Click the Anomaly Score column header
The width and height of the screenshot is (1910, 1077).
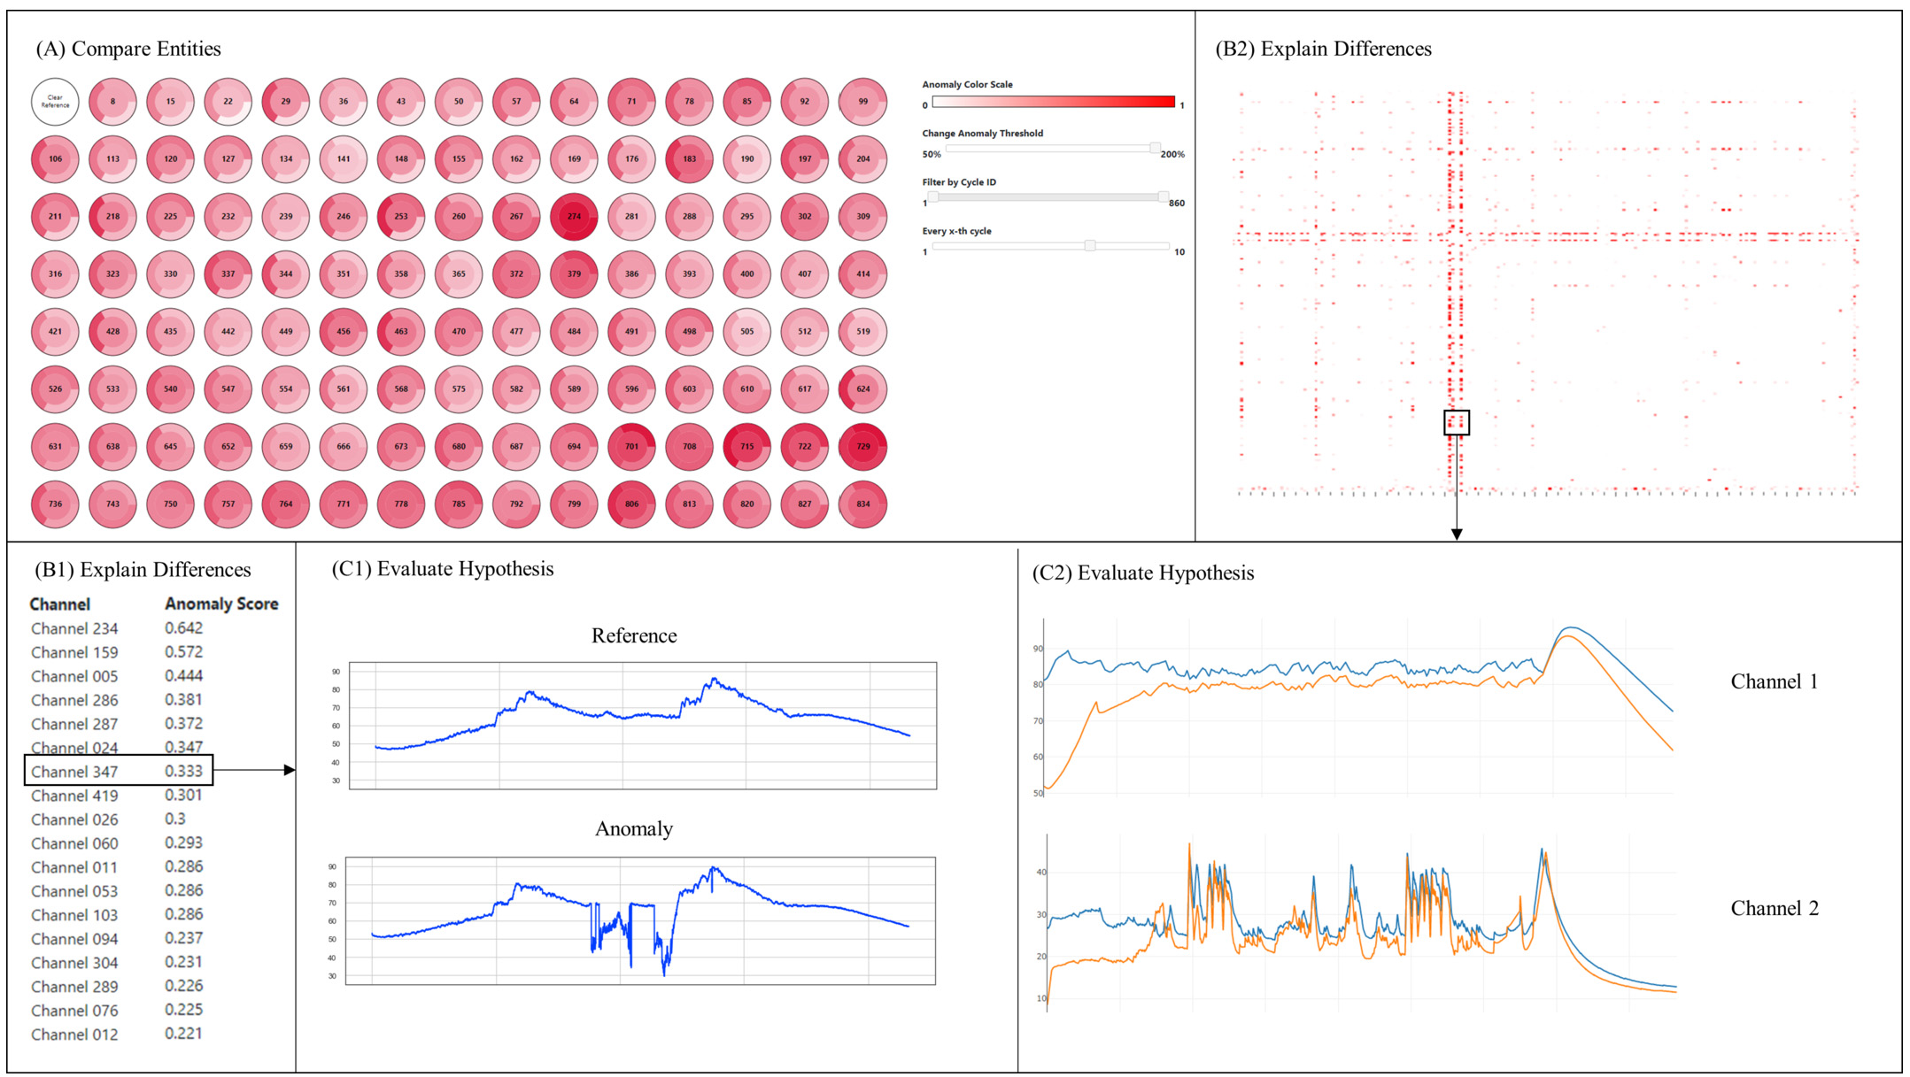click(x=221, y=604)
